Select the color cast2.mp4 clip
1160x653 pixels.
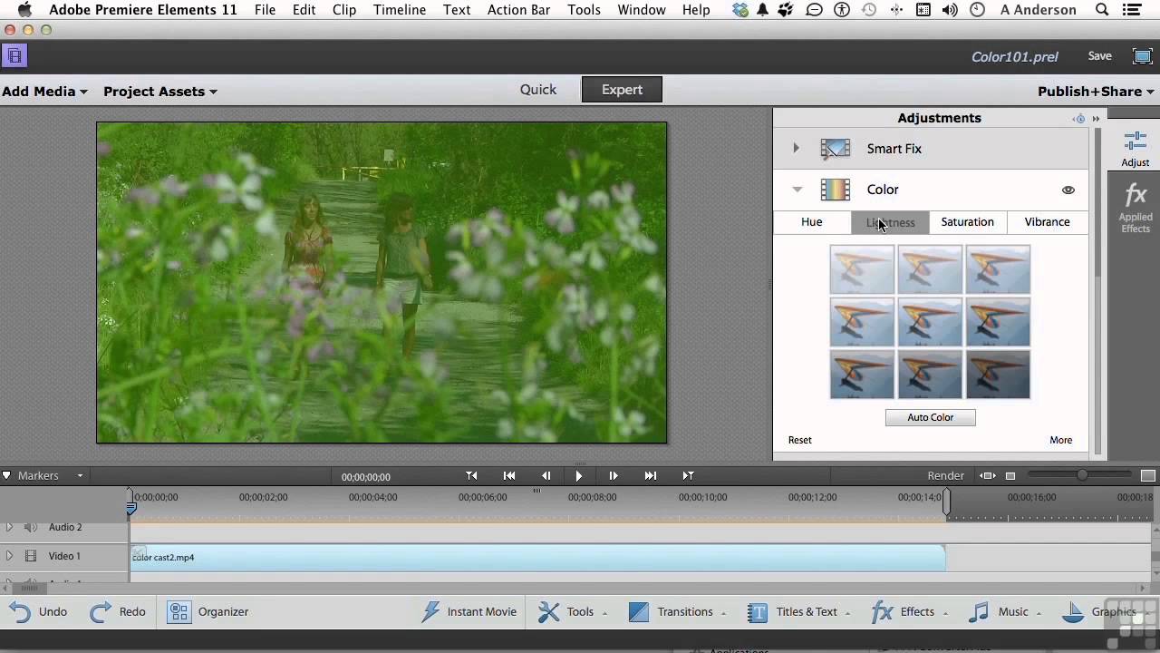[538, 558]
